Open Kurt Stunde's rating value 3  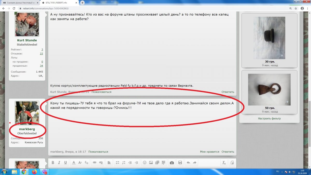[42, 49]
